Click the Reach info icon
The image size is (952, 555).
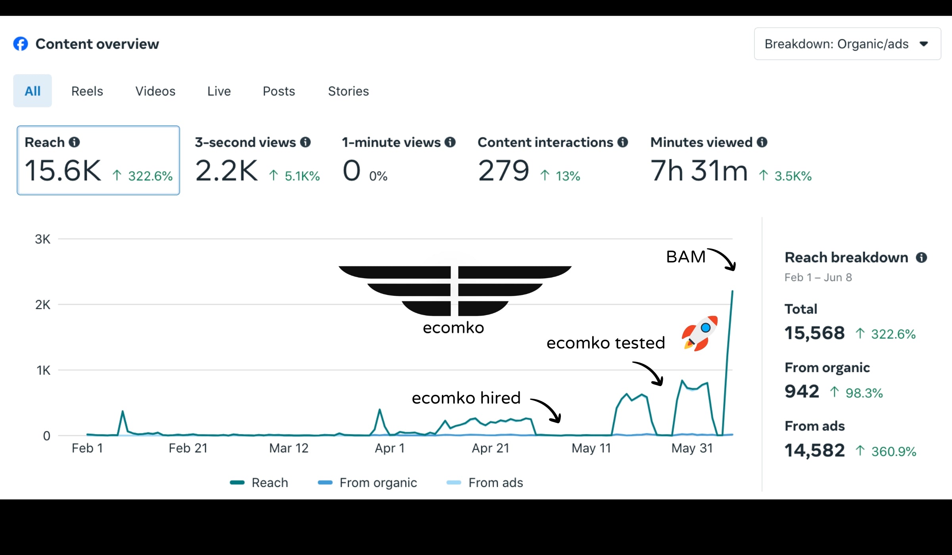tap(74, 142)
